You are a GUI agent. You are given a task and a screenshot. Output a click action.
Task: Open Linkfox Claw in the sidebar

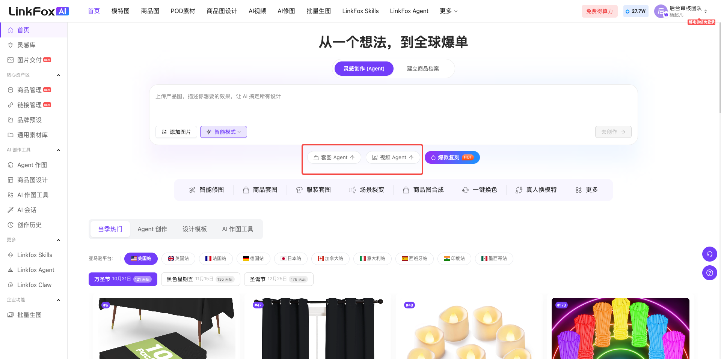(34, 285)
